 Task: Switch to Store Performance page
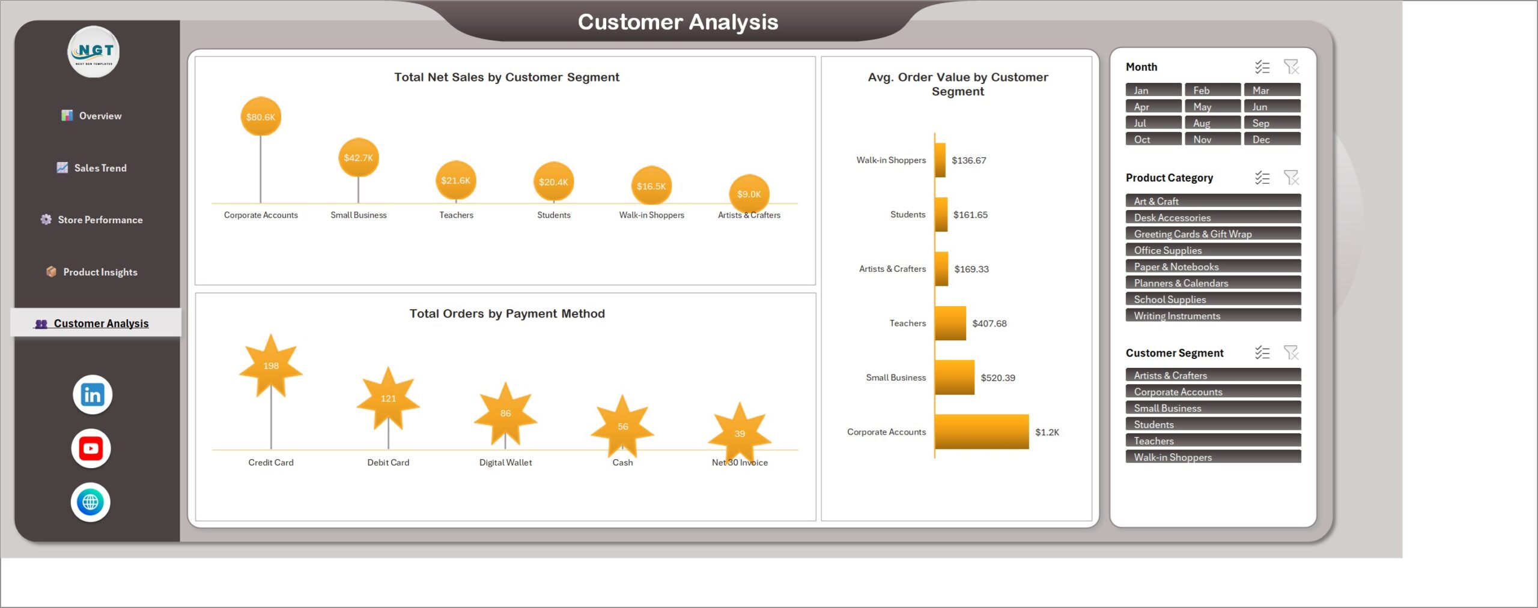pos(92,220)
